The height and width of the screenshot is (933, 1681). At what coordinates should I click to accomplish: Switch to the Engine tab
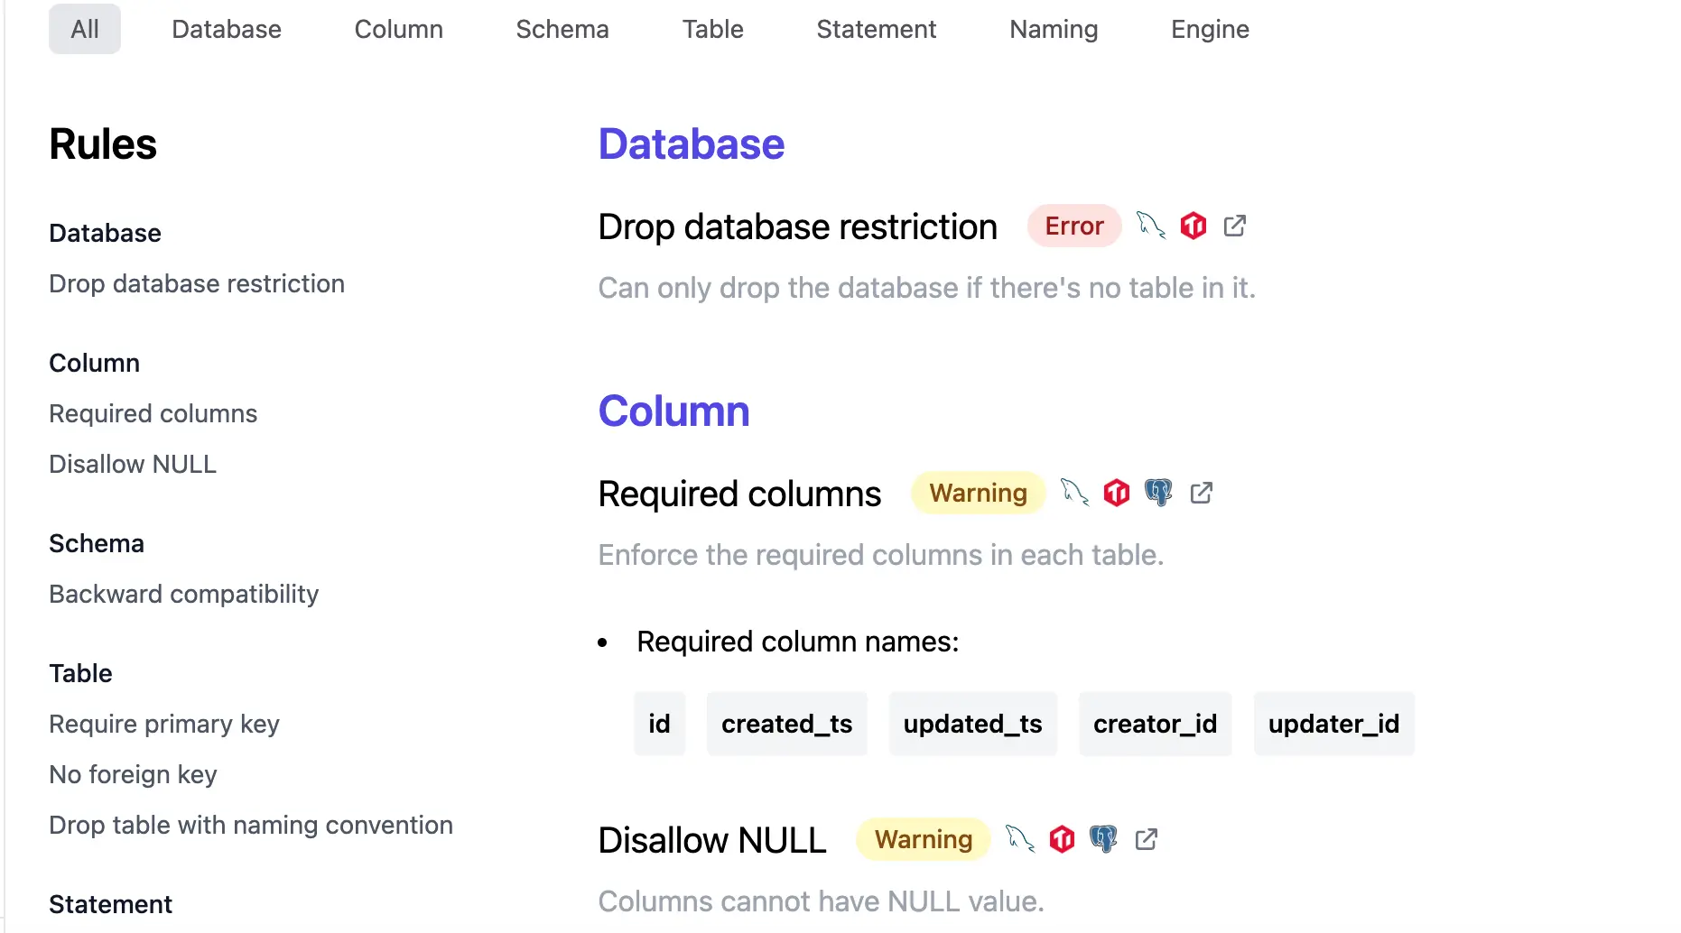click(x=1209, y=29)
